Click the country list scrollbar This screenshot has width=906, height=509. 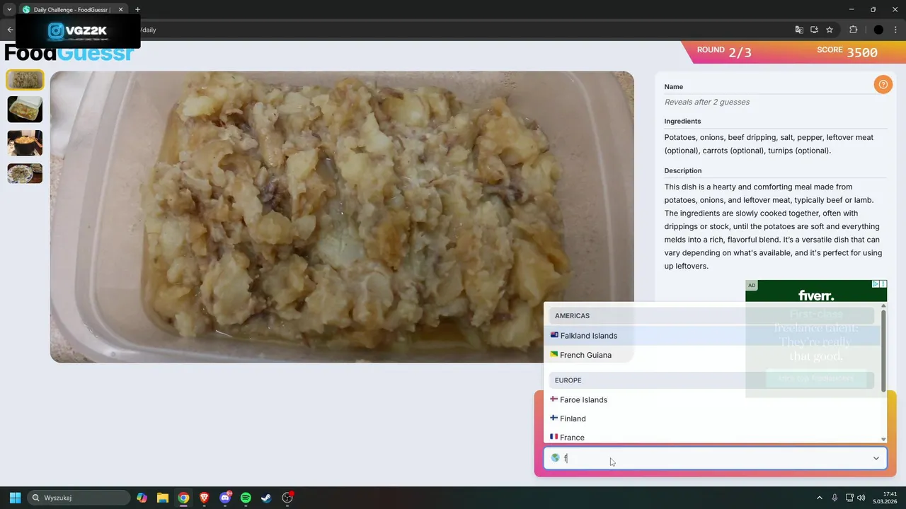(x=883, y=350)
